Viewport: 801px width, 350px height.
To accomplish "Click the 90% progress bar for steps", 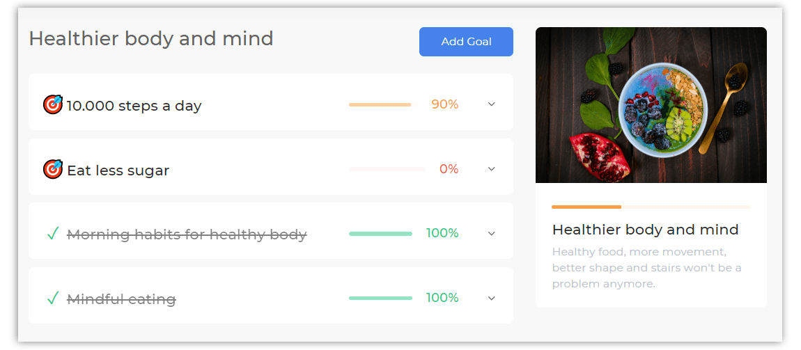I will tap(383, 104).
